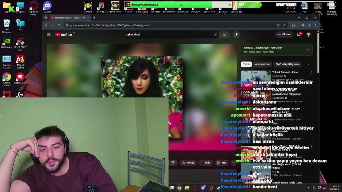Open Chrome media control button
Screen dimensions: 342x192
click(303, 25)
